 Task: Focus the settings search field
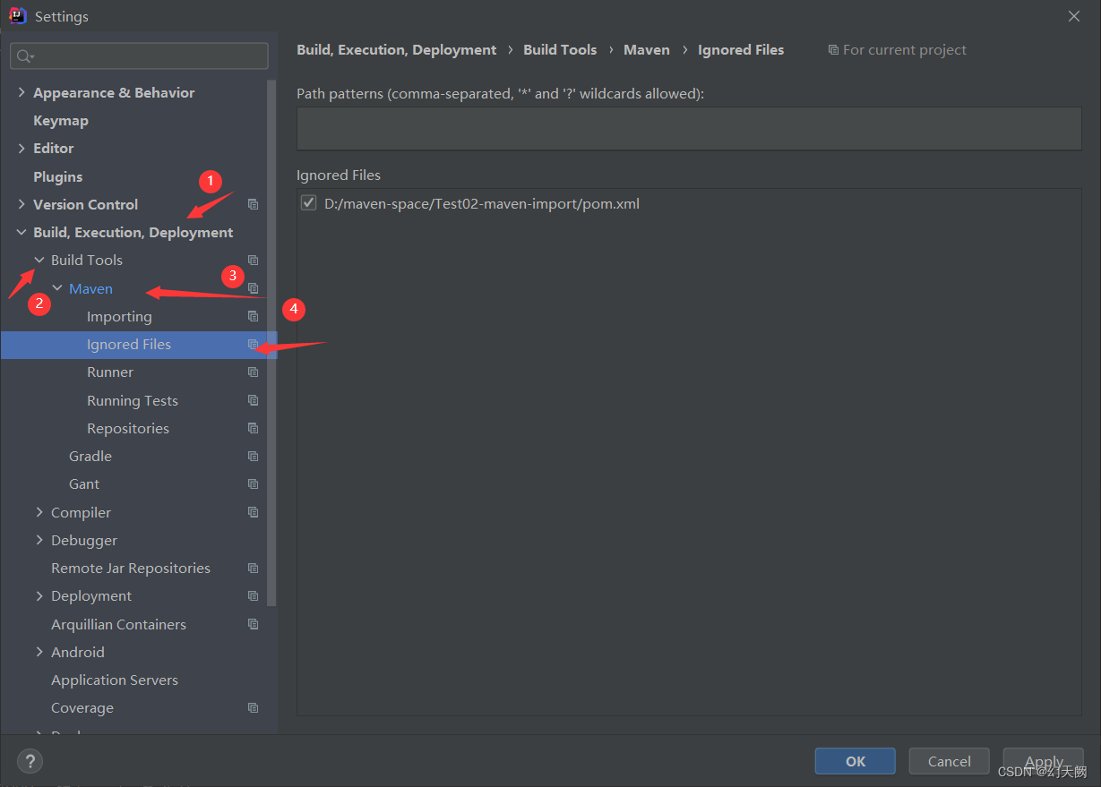click(139, 56)
